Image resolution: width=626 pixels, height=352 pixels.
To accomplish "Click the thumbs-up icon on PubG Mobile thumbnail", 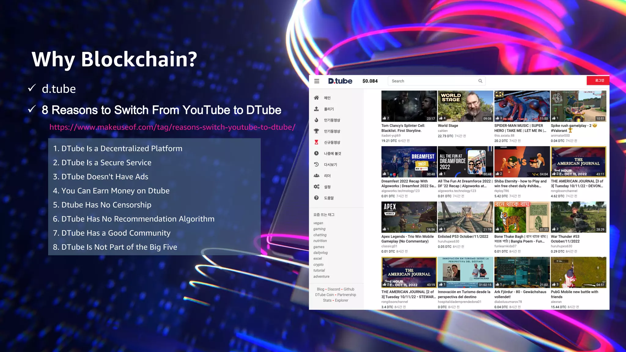I will click(x=554, y=284).
